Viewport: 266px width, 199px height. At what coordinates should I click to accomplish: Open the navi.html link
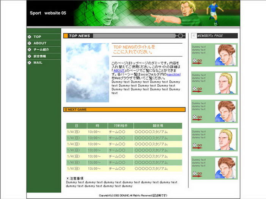tap(174, 74)
